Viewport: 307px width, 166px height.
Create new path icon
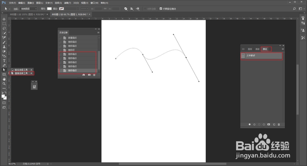click(274, 125)
